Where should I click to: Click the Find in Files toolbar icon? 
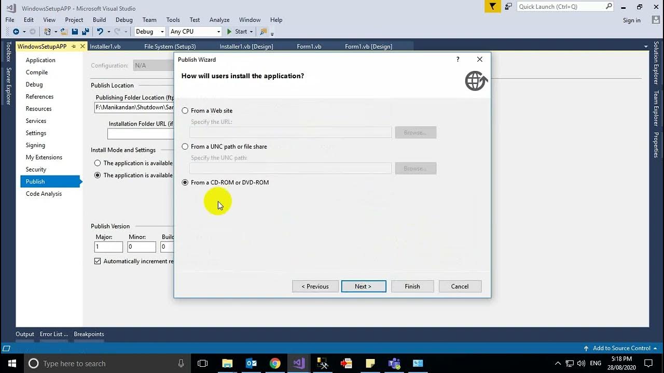click(x=264, y=32)
